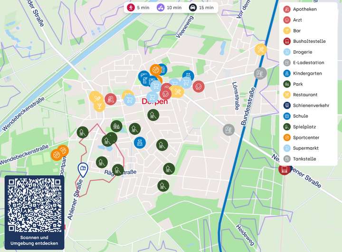
Task: Click the blue outlined home location pin
Action: coord(83,169)
